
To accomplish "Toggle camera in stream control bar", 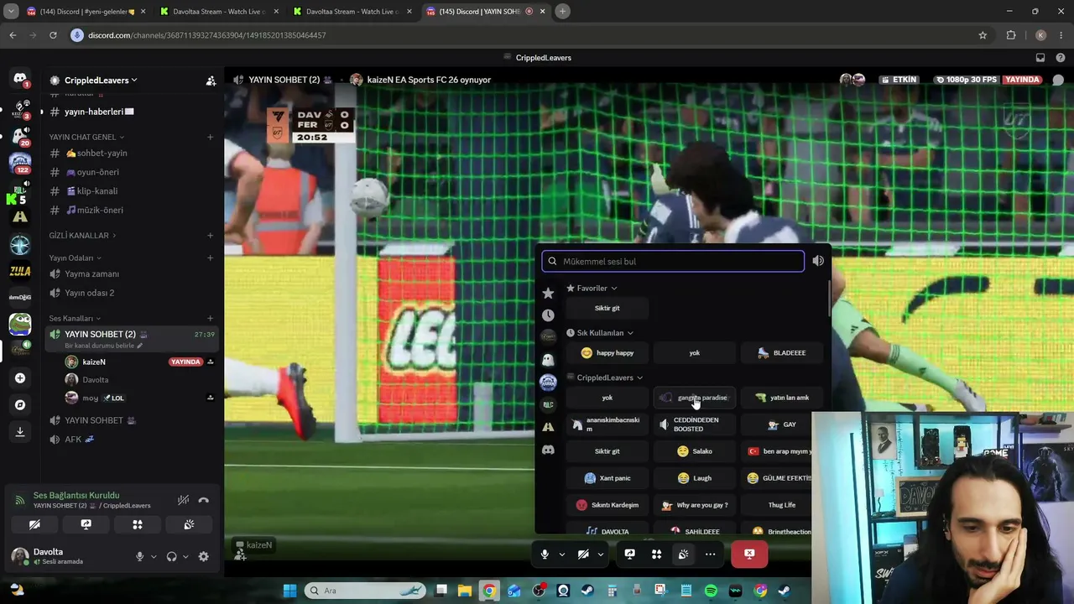I will [583, 554].
